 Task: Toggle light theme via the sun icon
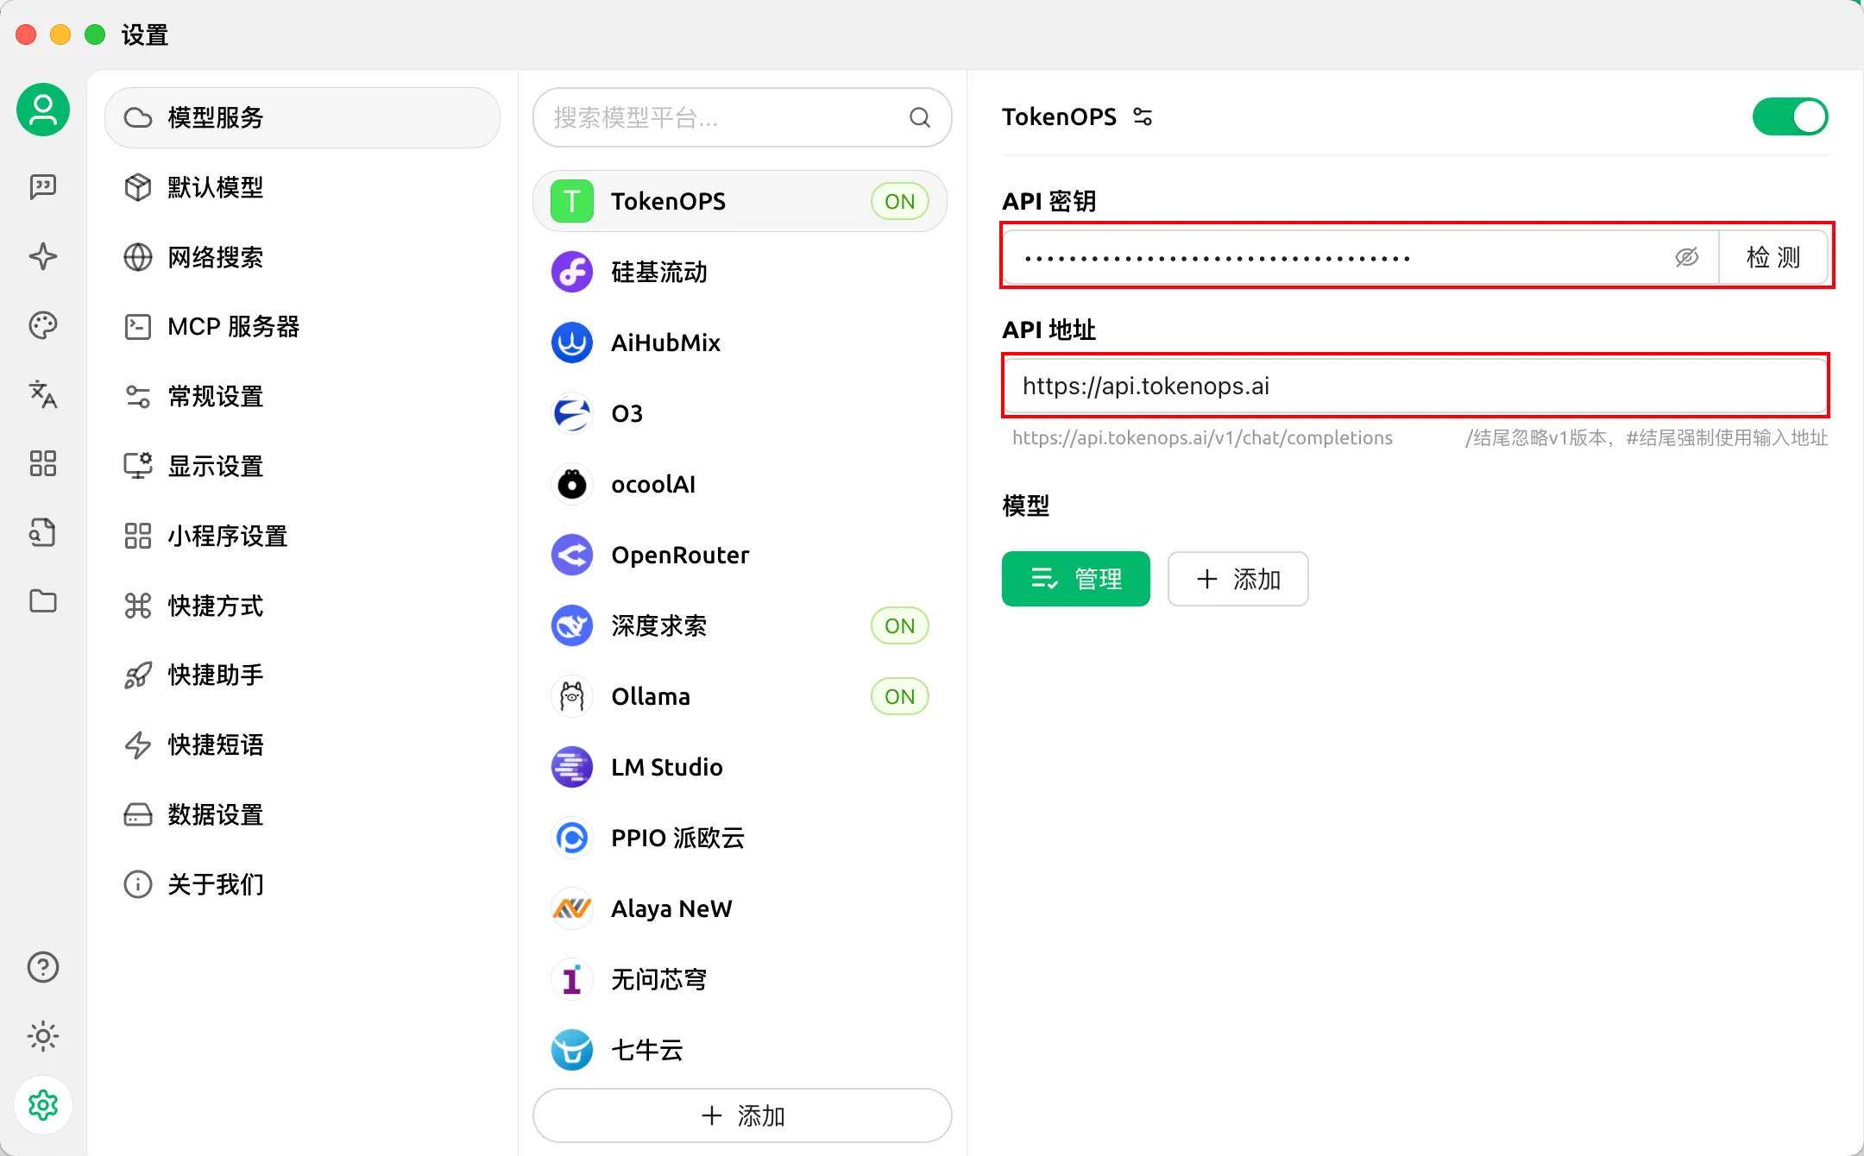point(43,1036)
